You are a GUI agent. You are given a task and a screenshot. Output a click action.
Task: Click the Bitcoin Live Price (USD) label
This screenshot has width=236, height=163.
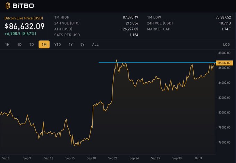click(24, 18)
